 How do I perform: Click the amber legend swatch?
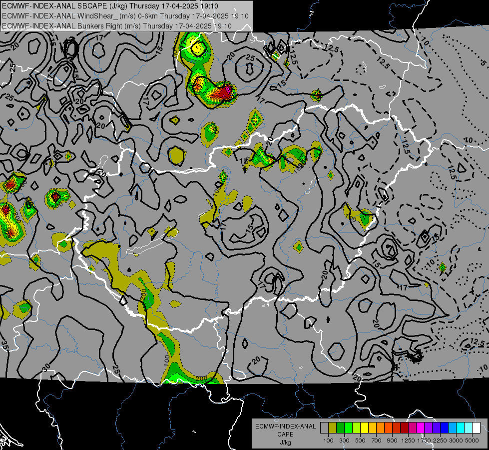[x=372, y=427]
